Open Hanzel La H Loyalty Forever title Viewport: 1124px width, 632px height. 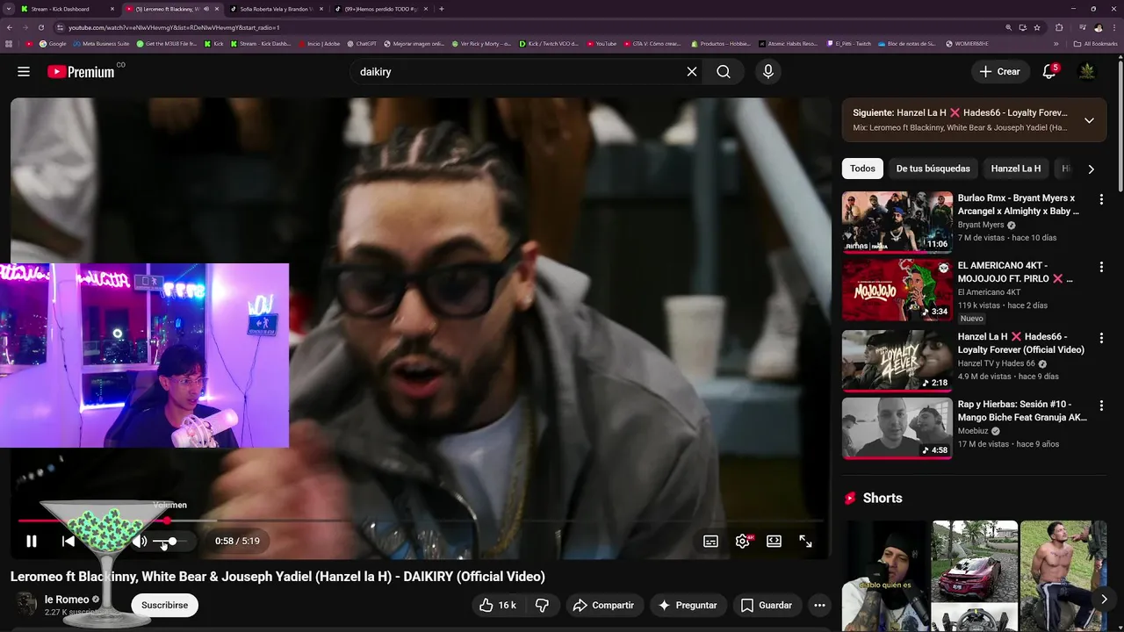pyautogui.click(x=1020, y=343)
